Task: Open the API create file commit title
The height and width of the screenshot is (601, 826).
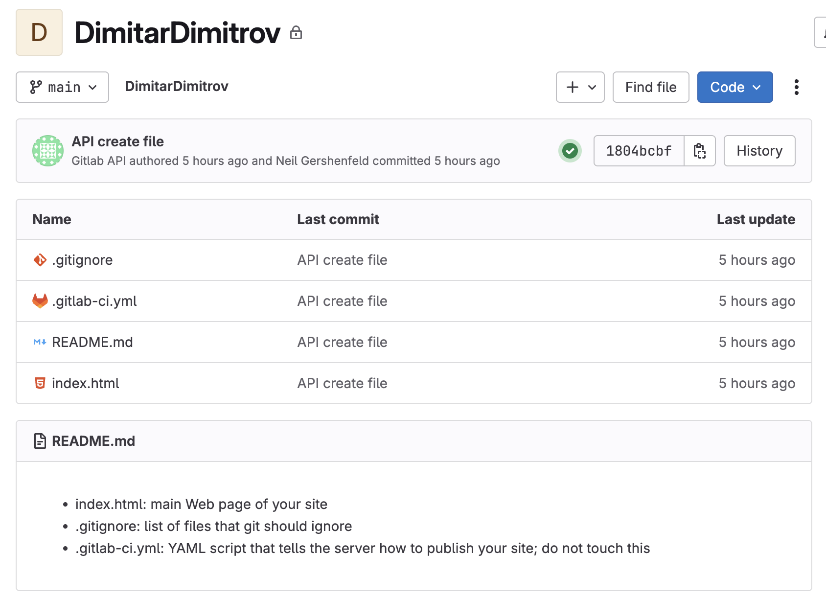Action: coord(118,141)
